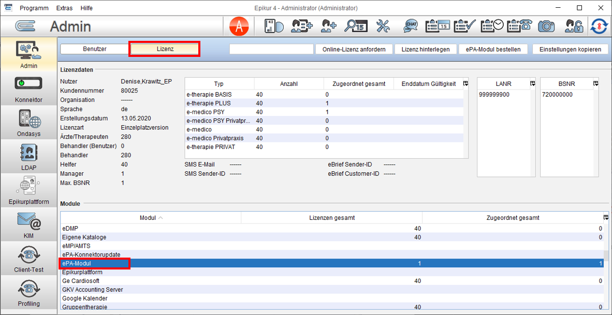Screen dimensions: 612x315
Task: Click the camera icon in the toolbar
Action: (x=546, y=26)
